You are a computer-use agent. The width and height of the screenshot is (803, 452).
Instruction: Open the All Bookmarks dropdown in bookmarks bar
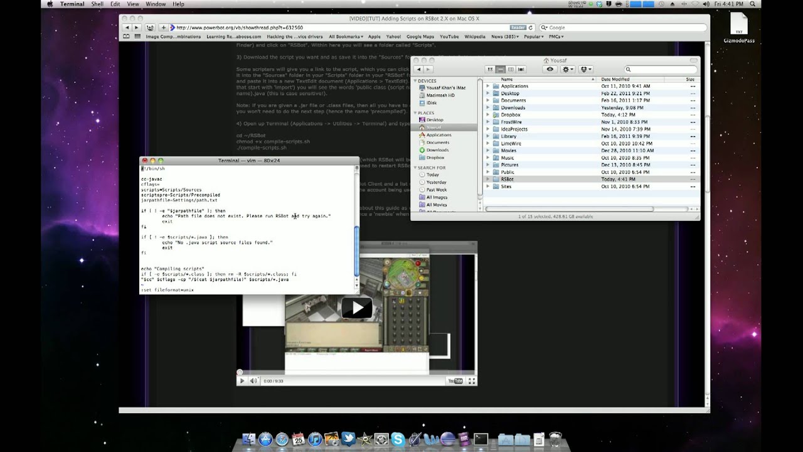(x=346, y=36)
